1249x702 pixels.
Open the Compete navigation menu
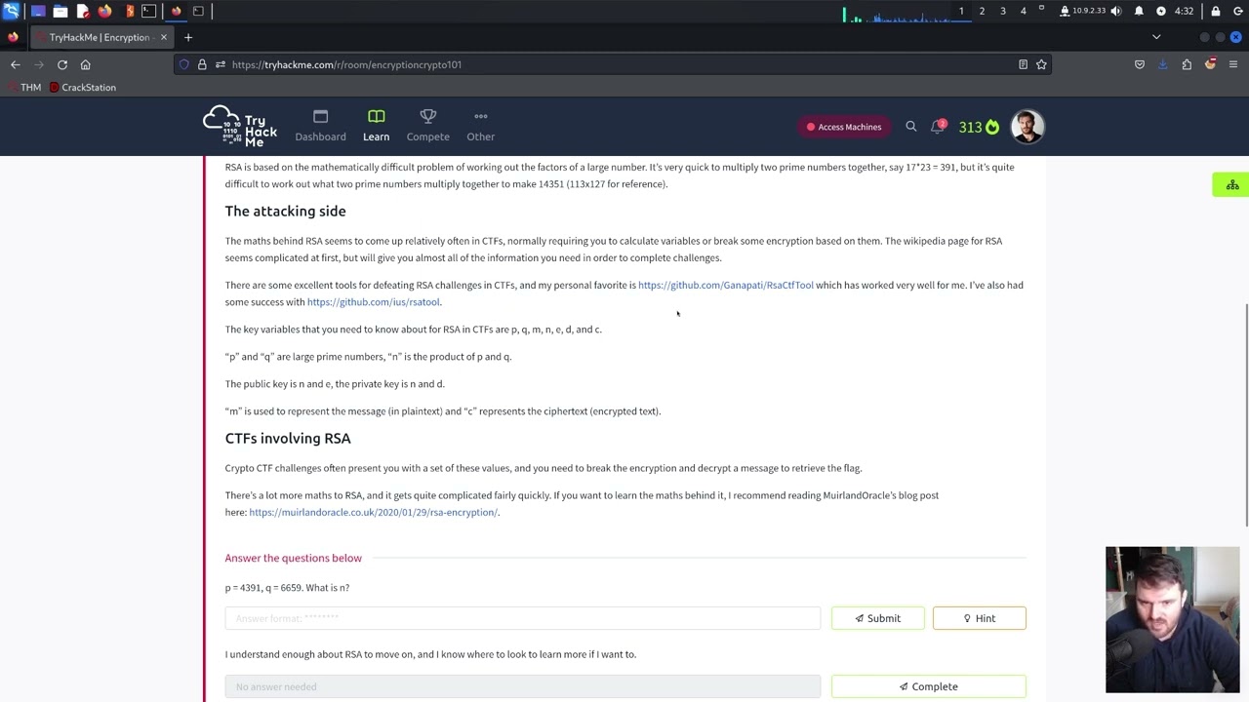[x=427, y=126]
